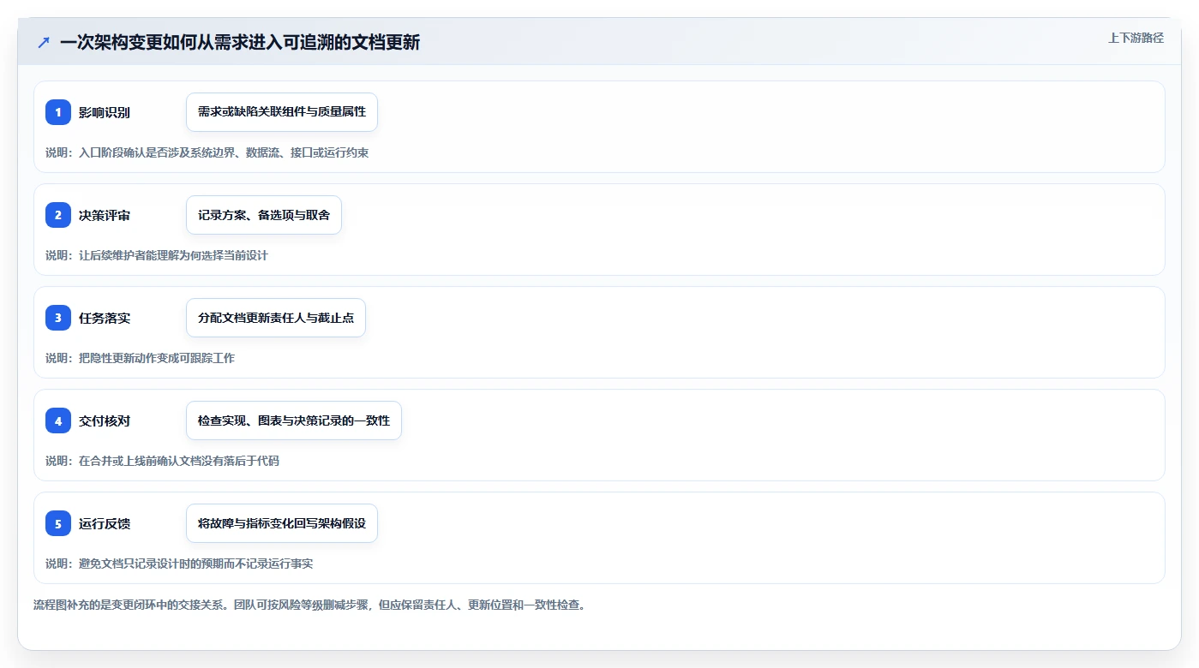The image size is (1199, 668).
Task: Click step number badge 5
Action: coord(58,523)
